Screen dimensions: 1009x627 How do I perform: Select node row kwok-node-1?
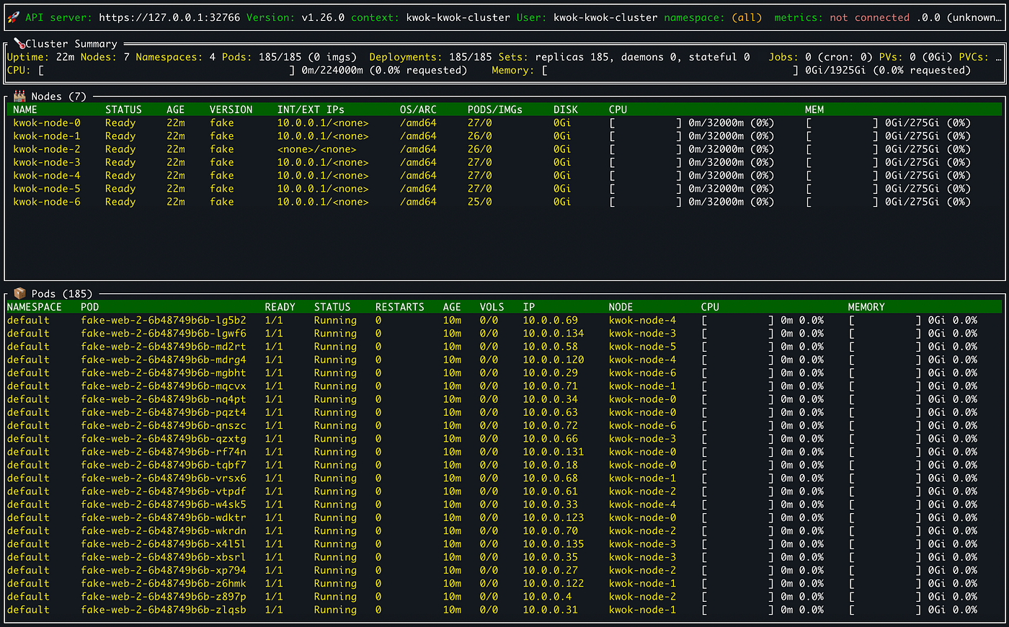click(x=504, y=136)
